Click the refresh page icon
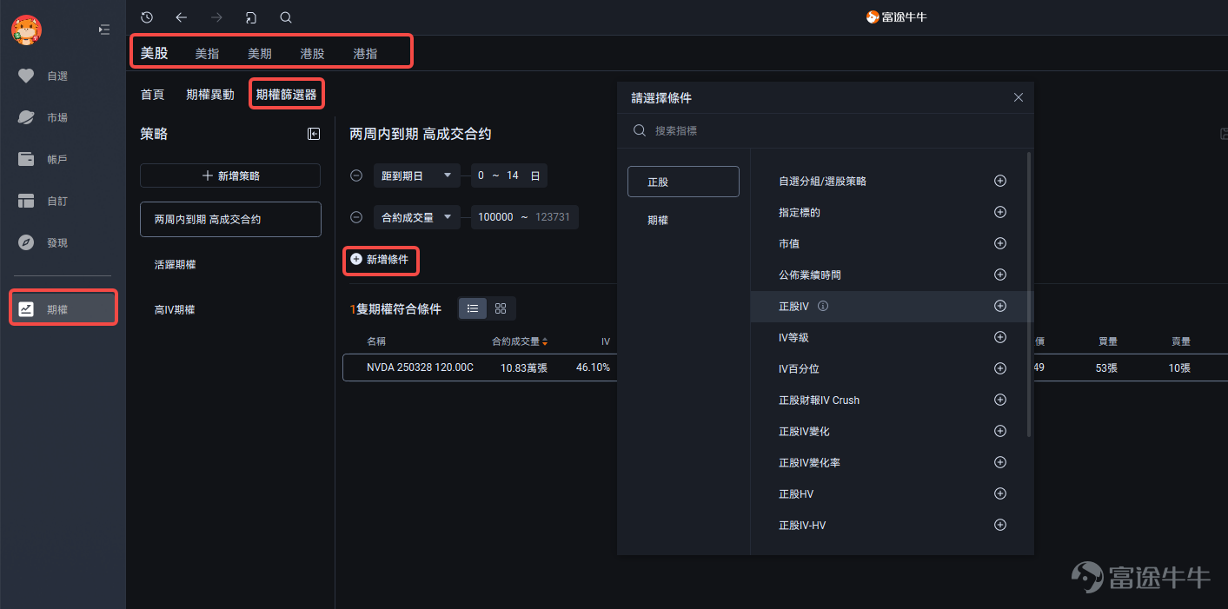Image resolution: width=1228 pixels, height=609 pixels. 251,17
